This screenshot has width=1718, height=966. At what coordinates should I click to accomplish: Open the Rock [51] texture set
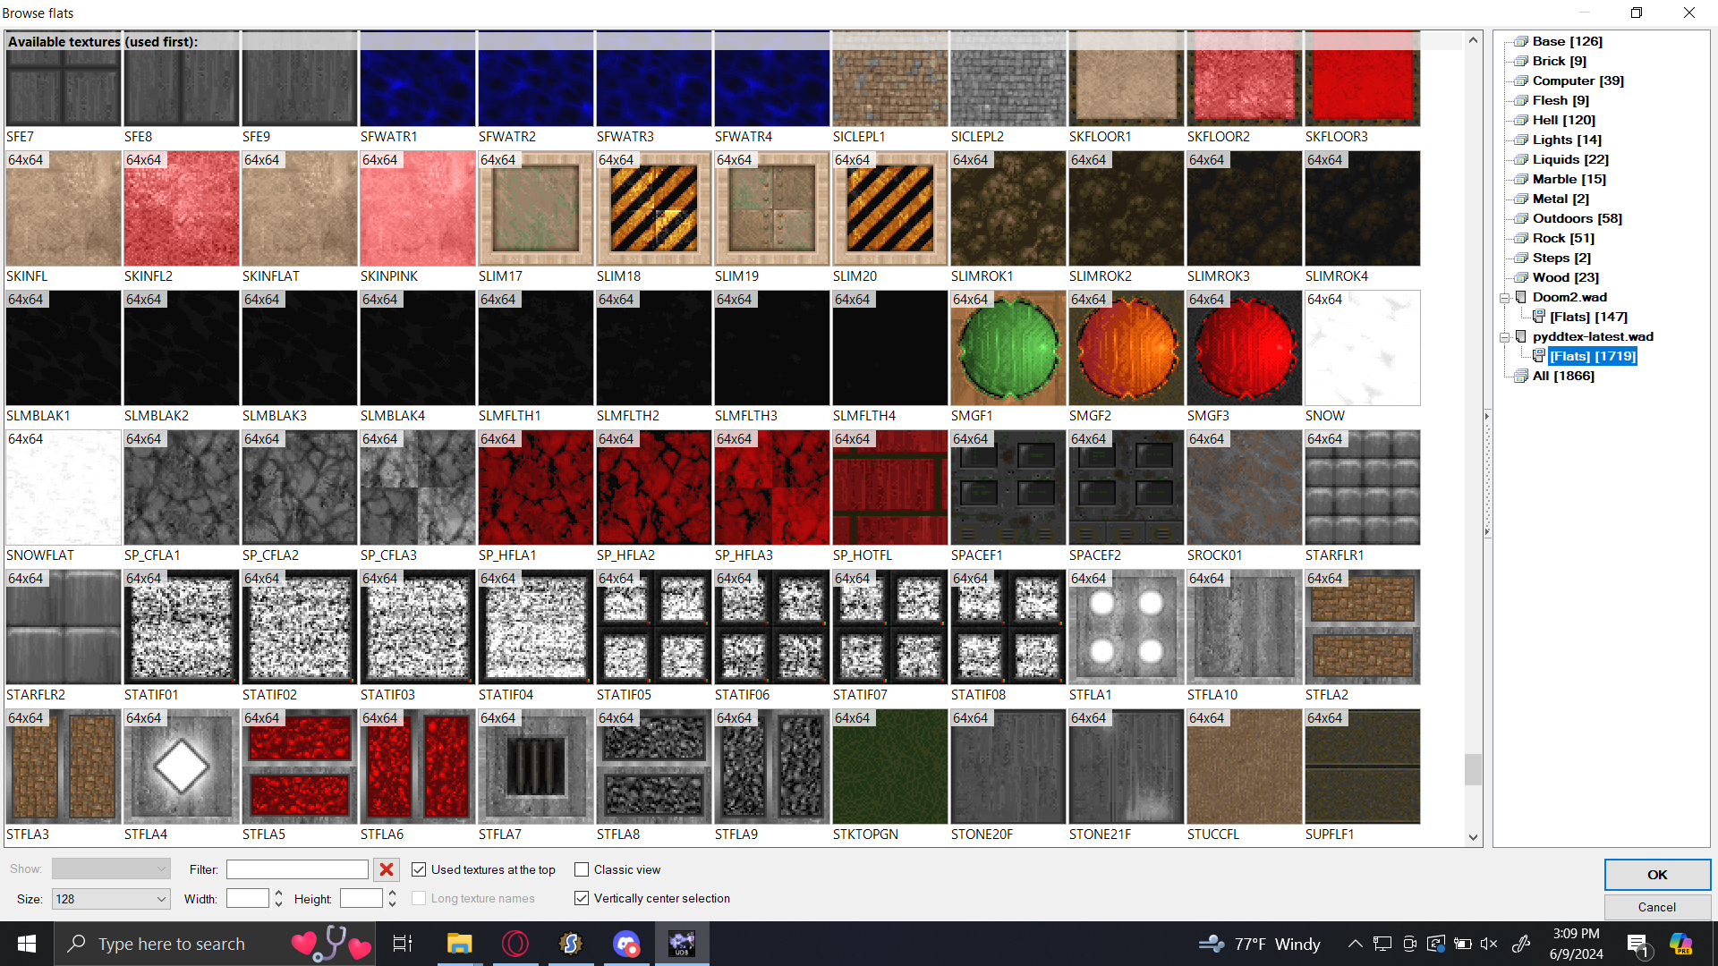tap(1563, 238)
